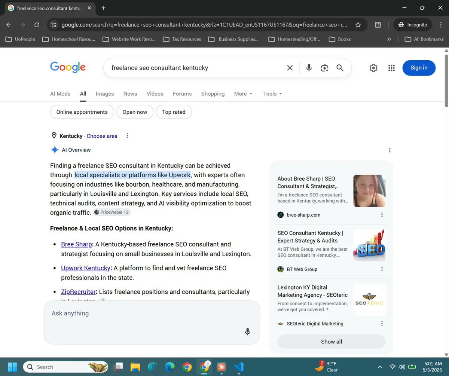Open AI Overview three-dot menu
Screen dimensions: 449x376
390,150
